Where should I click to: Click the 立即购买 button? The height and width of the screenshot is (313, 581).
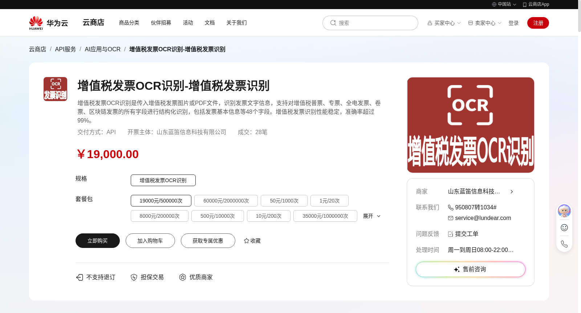98,241
